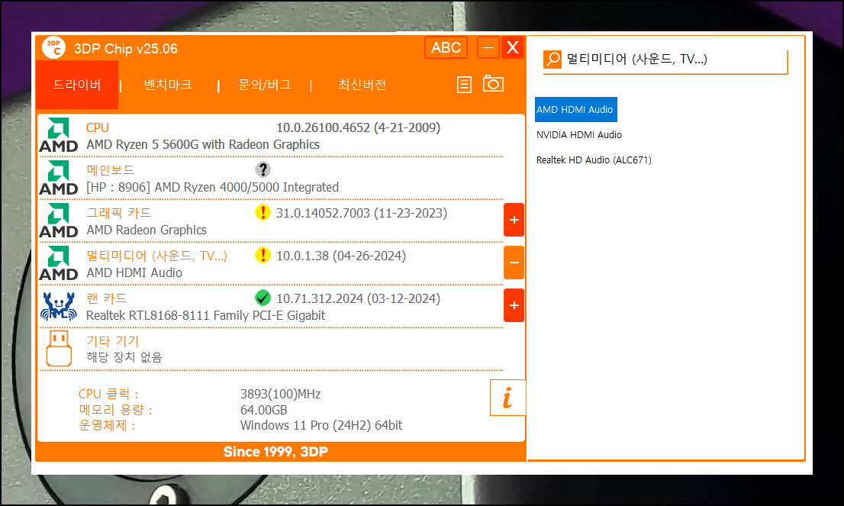Click warning icon beside 10.0.1.38 version
Screen dimensions: 844x506
click(x=263, y=255)
